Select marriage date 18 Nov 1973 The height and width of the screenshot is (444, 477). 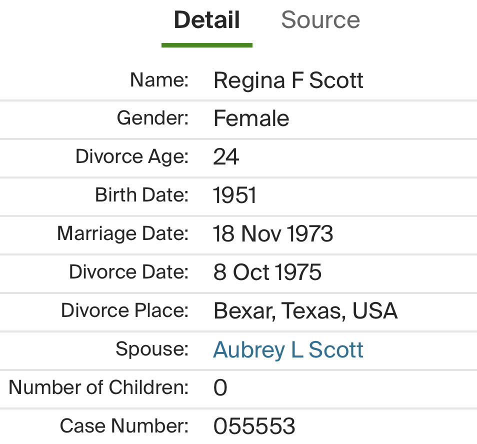pyautogui.click(x=273, y=234)
